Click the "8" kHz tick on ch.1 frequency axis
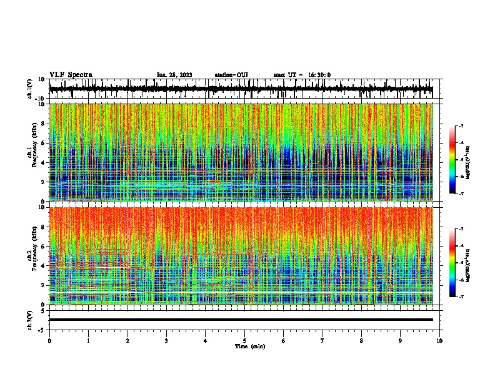The image size is (495, 382). point(44,124)
